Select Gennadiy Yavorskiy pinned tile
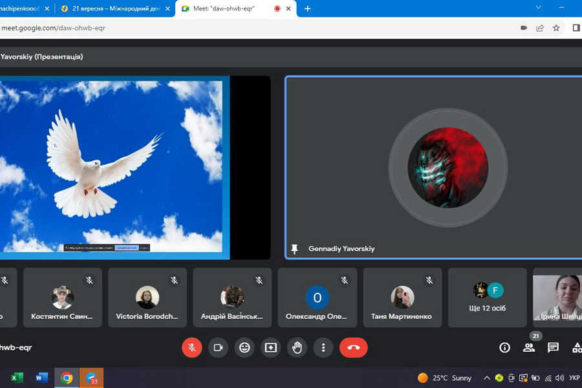 point(433,167)
